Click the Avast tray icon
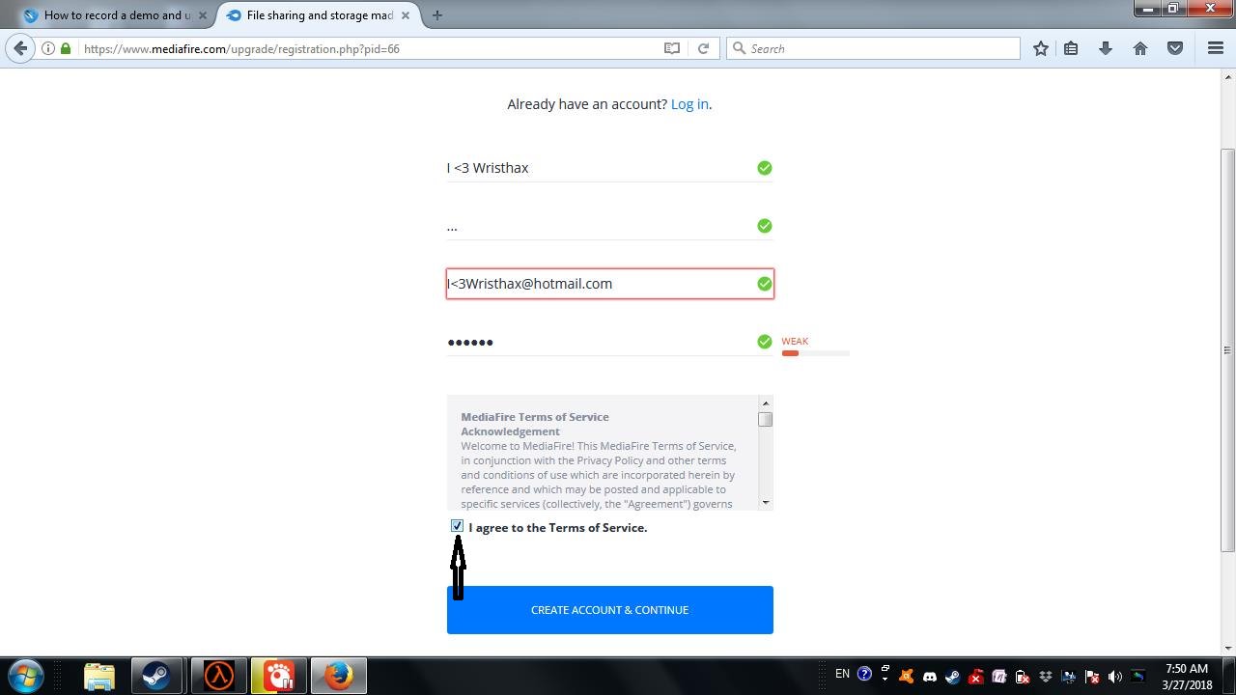Viewport: 1236px width, 695px height. pos(906,677)
